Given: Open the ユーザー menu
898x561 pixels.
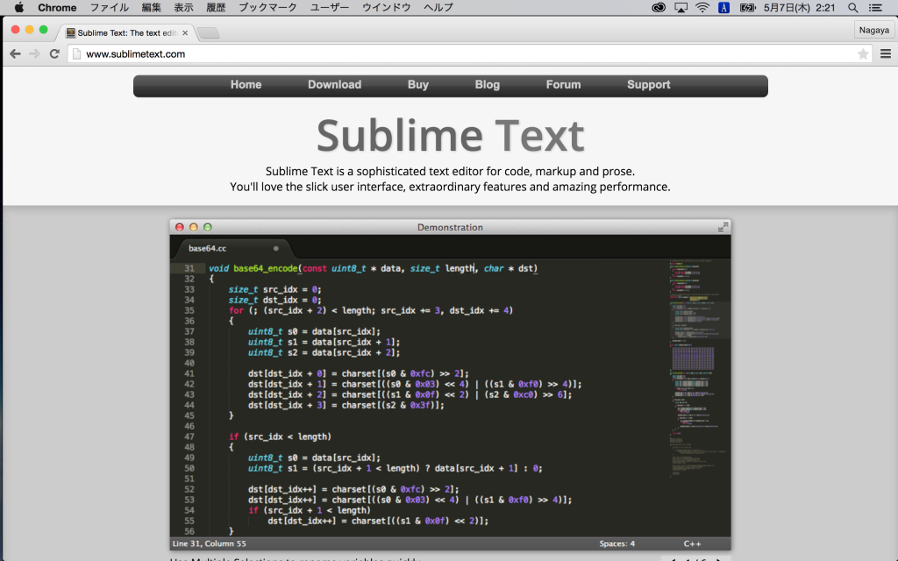Looking at the screenshot, I should 330,7.
